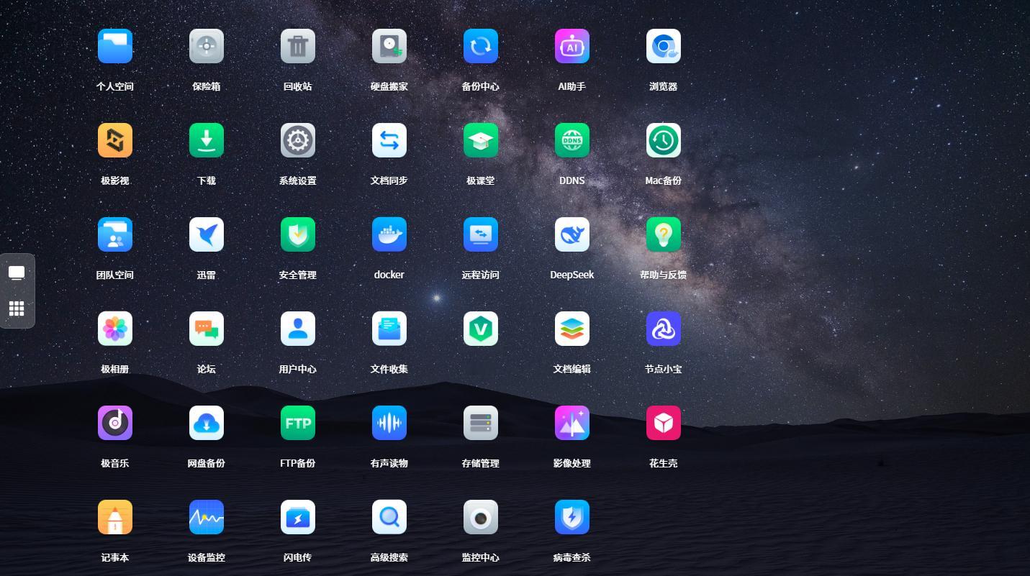
Task: Open the unlabeled green V hexagon app
Action: click(x=481, y=329)
